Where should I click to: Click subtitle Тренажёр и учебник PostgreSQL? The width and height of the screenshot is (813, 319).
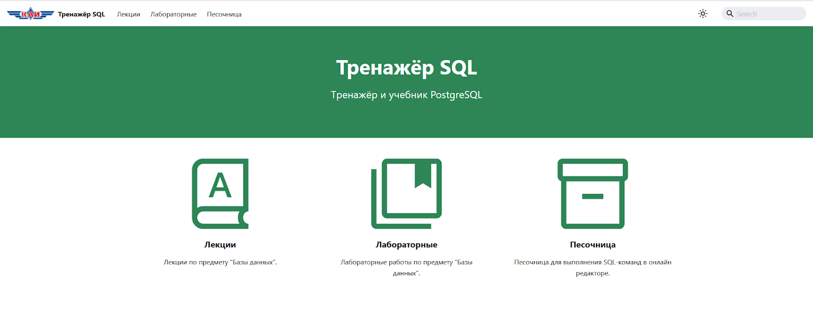point(407,95)
